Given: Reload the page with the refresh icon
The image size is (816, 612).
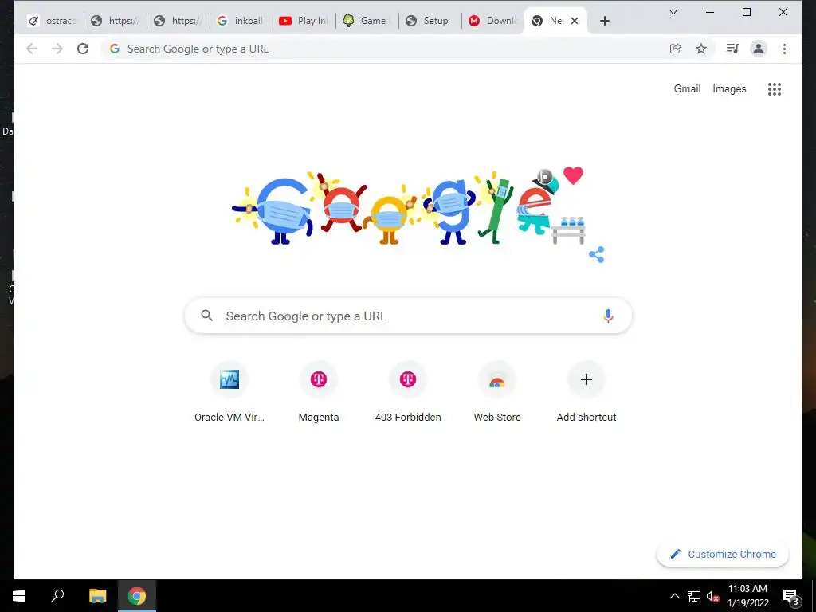Looking at the screenshot, I should (x=83, y=49).
